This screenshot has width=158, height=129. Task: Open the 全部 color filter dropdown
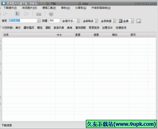[132, 21]
